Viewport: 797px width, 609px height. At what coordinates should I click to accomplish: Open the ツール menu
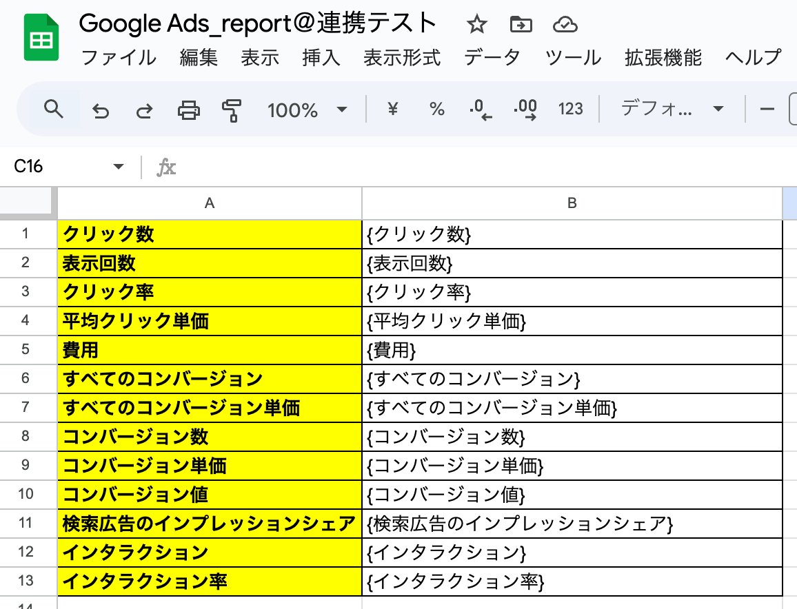[x=573, y=57]
